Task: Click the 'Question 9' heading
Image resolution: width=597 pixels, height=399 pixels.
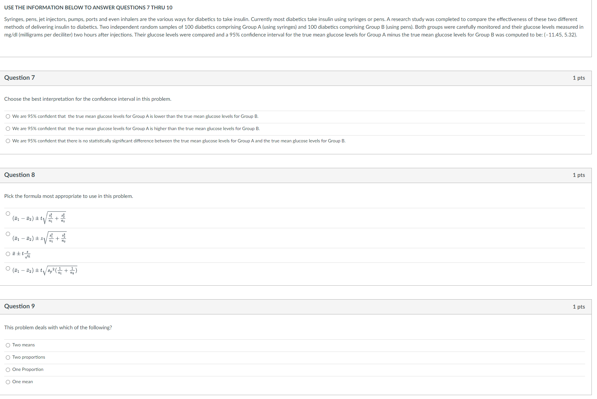Action: (19, 306)
